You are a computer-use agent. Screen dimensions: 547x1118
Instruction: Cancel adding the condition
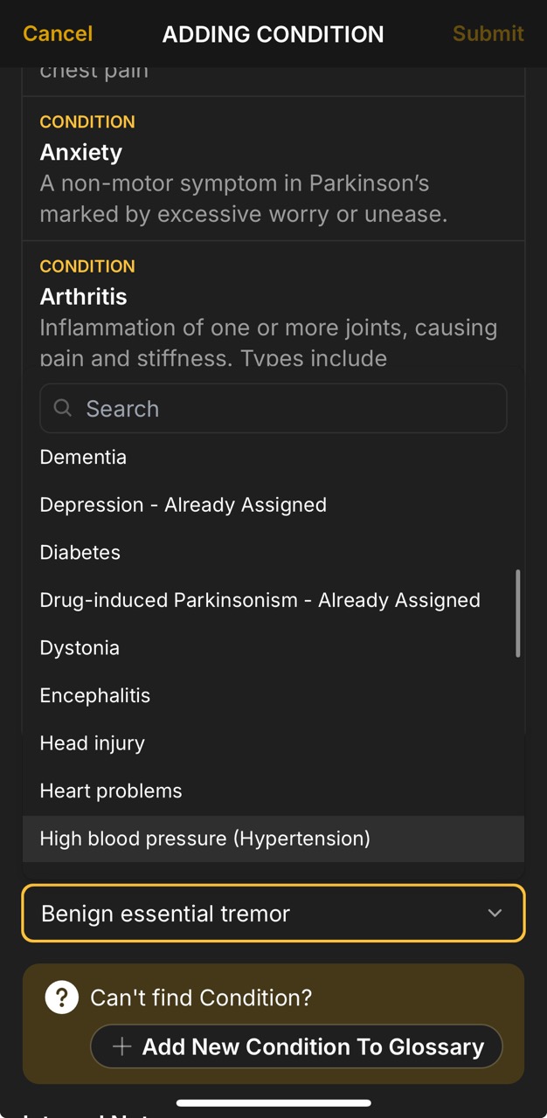[56, 34]
